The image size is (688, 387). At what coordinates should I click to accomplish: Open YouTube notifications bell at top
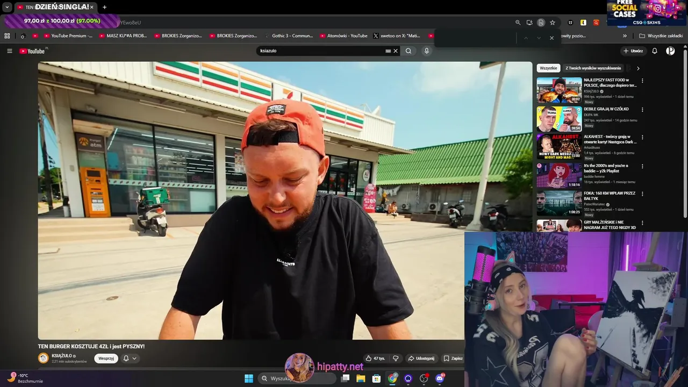pos(655,51)
